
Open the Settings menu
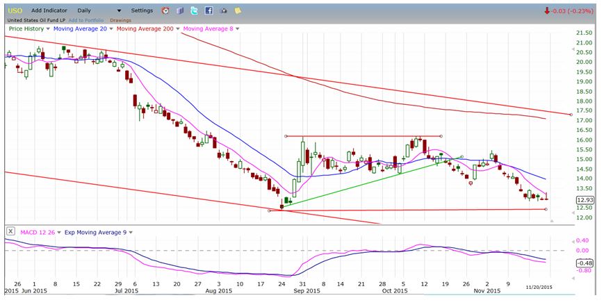coord(142,11)
